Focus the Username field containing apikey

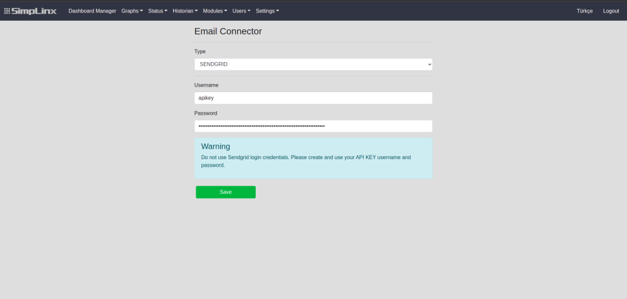313,98
